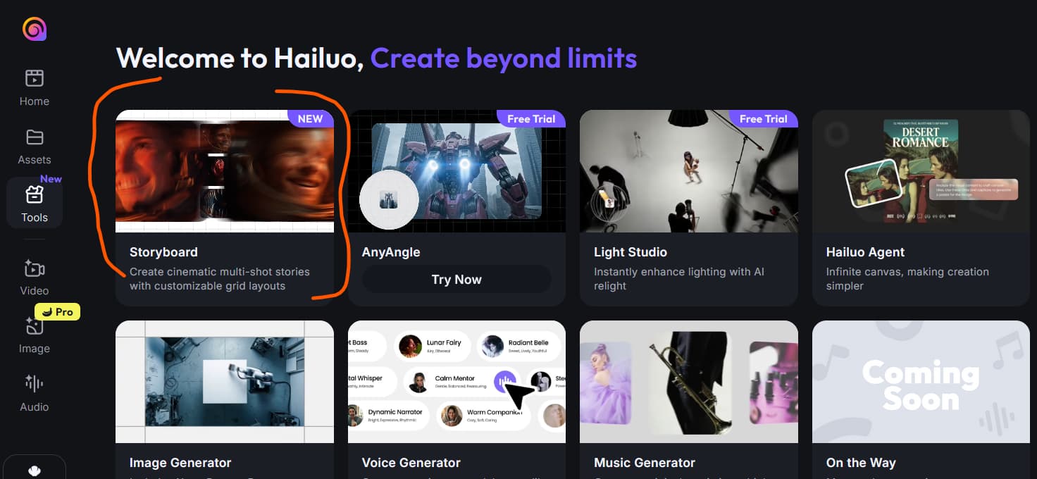The width and height of the screenshot is (1037, 479).
Task: Open the Hailuo Agent Desert Romance thumbnail
Action: point(921,171)
